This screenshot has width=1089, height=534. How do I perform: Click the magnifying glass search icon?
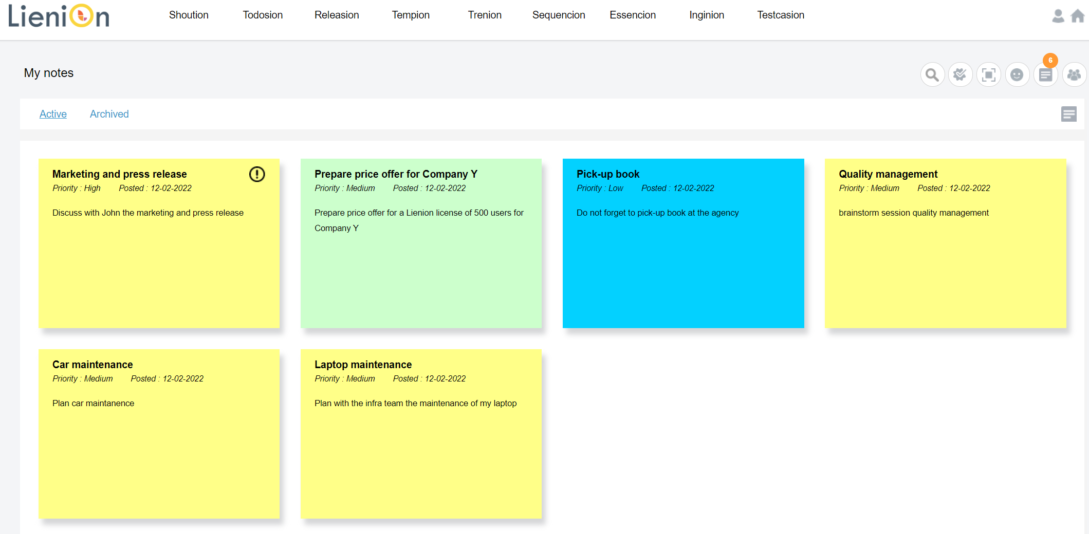coord(932,75)
